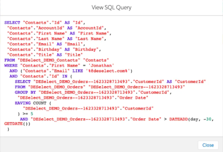
Task: Click the "Last Name" alias text
Action: click(89, 39)
